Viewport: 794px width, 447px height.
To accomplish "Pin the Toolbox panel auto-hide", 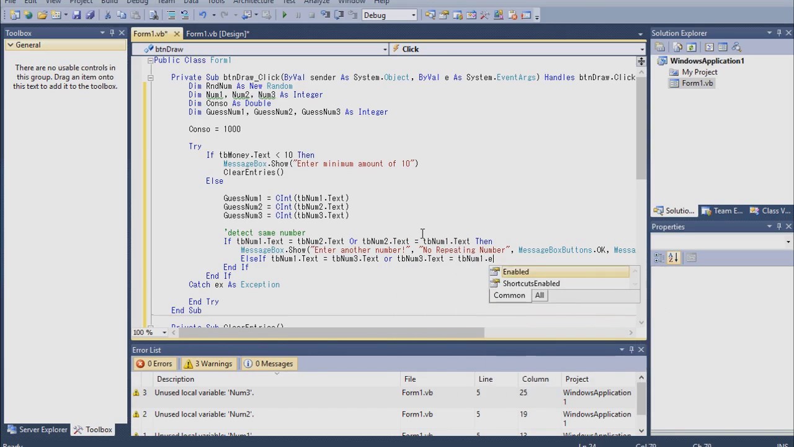I will point(112,33).
